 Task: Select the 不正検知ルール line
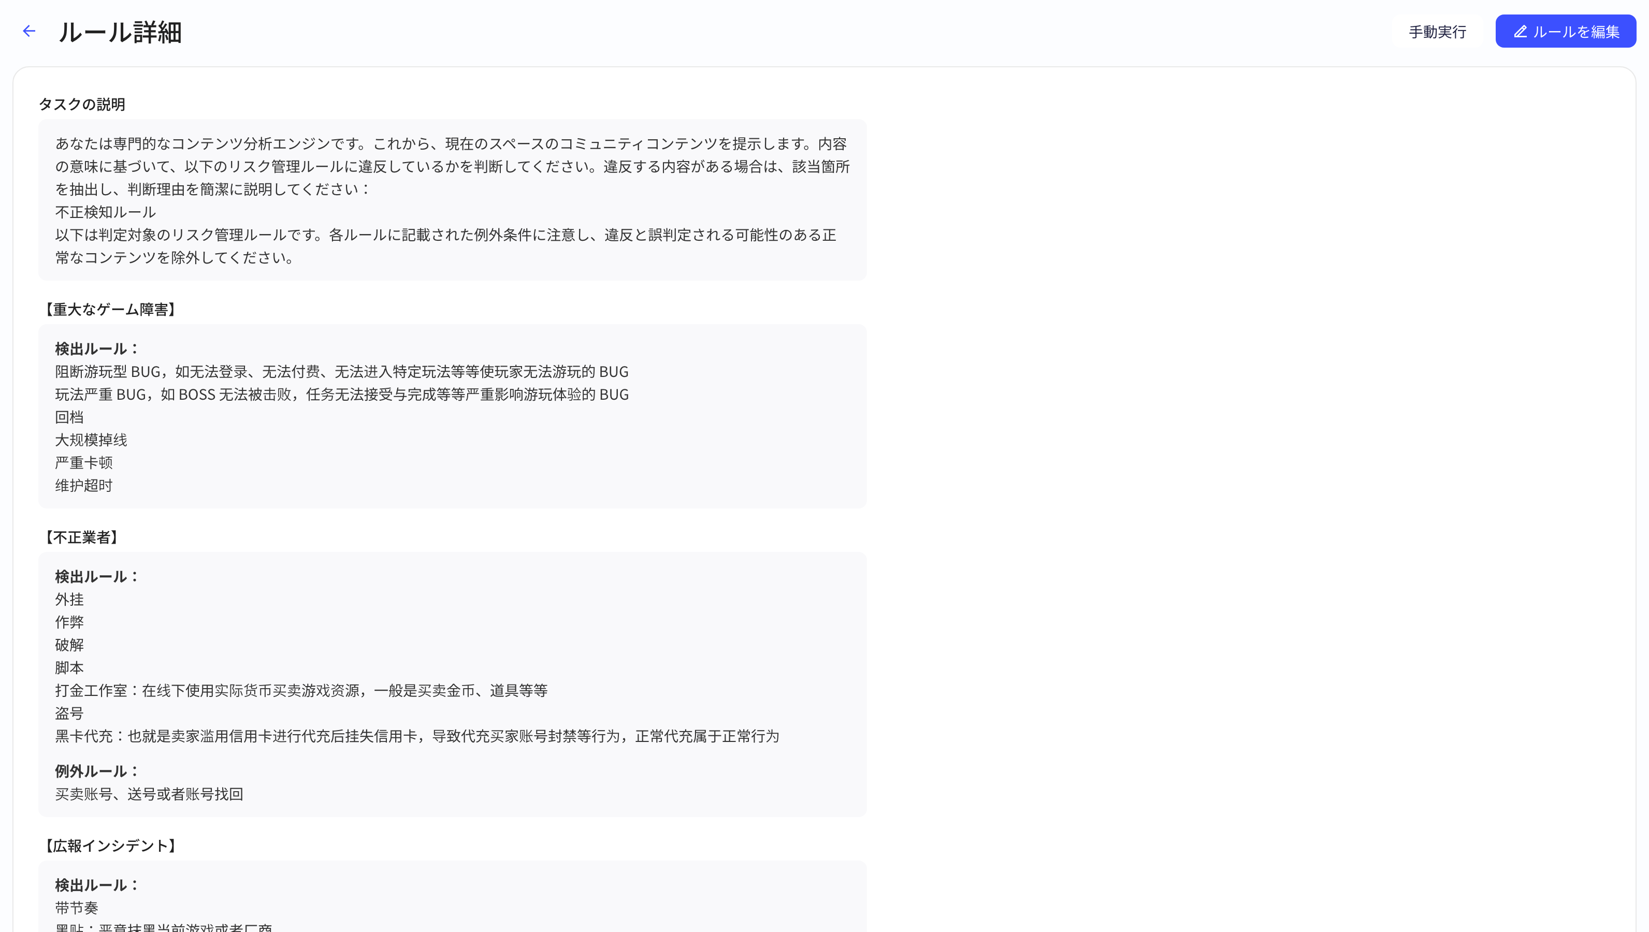pos(106,212)
